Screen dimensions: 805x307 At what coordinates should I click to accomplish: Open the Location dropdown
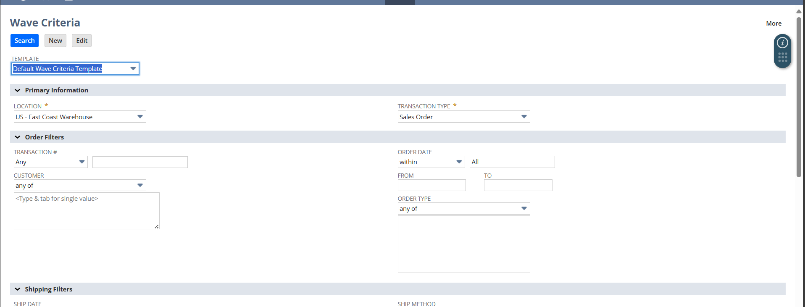tap(140, 117)
